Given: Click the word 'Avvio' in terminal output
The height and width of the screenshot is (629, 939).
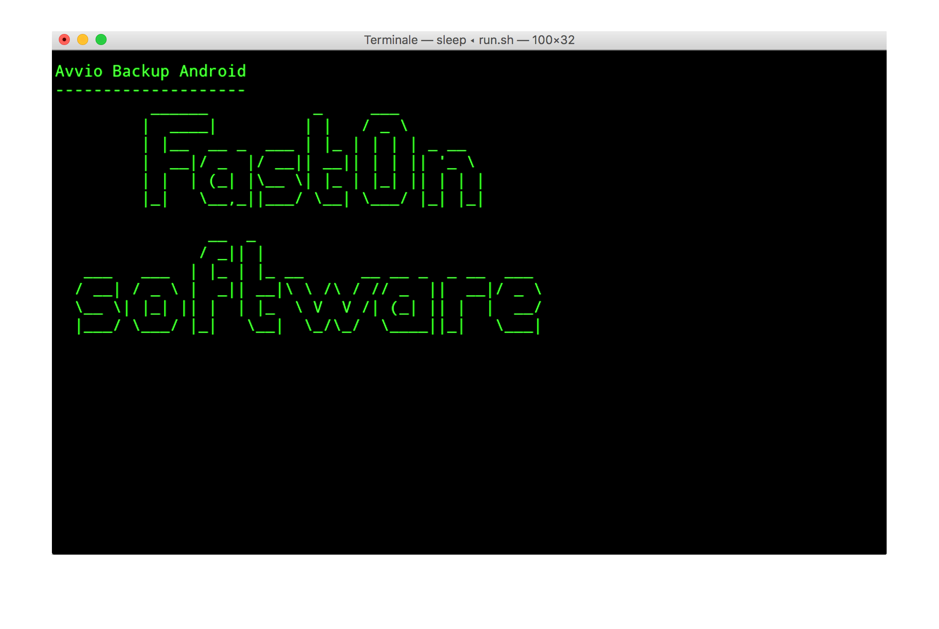Looking at the screenshot, I should point(79,71).
